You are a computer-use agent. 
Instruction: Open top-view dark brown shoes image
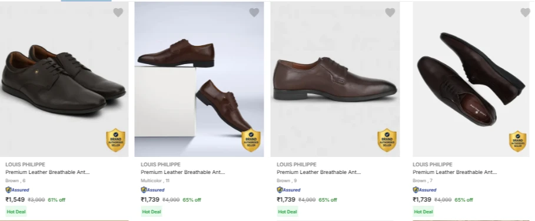coord(471,79)
